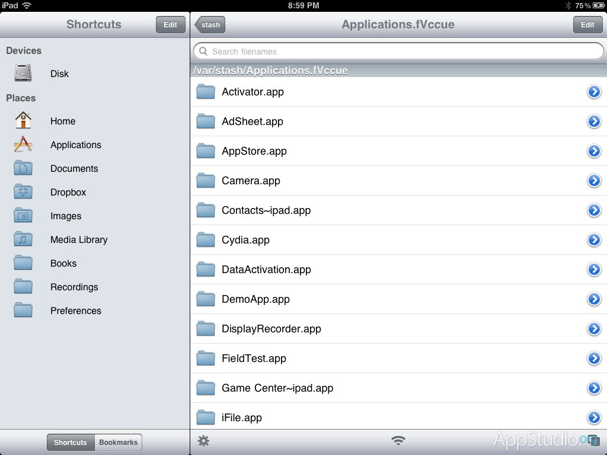Open the Media Library shortcut
The image size is (607, 455).
tap(78, 239)
